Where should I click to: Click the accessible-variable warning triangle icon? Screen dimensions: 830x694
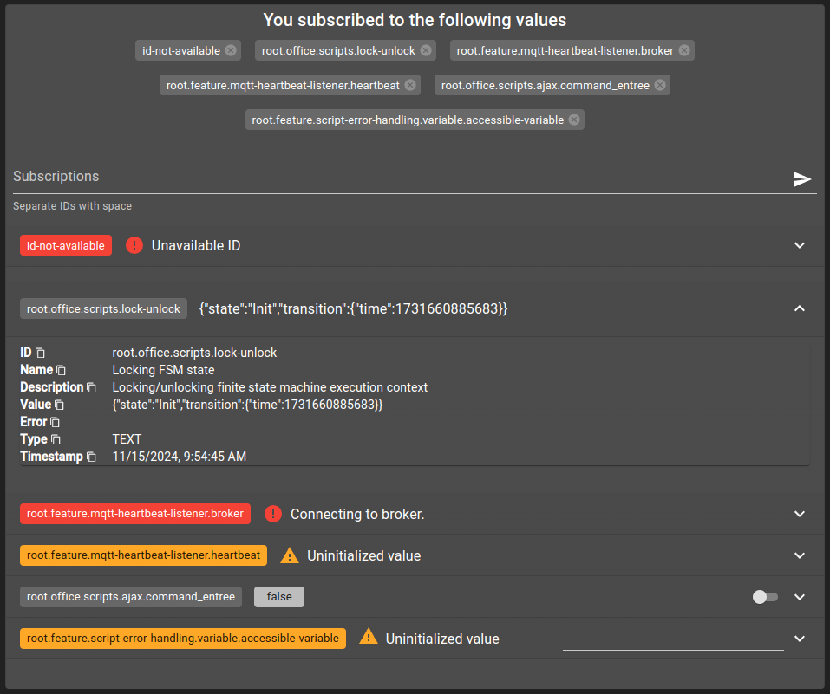pyautogui.click(x=369, y=637)
